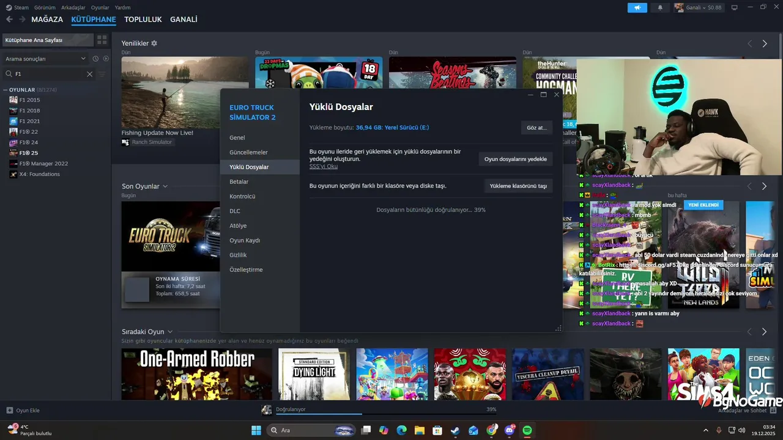Expand the Sıradaki Oyun shelf dropdown
Screen dimensions: 783x440
[170, 332]
